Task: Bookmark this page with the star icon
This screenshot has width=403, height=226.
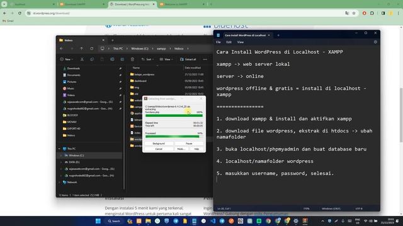Action: point(354,13)
